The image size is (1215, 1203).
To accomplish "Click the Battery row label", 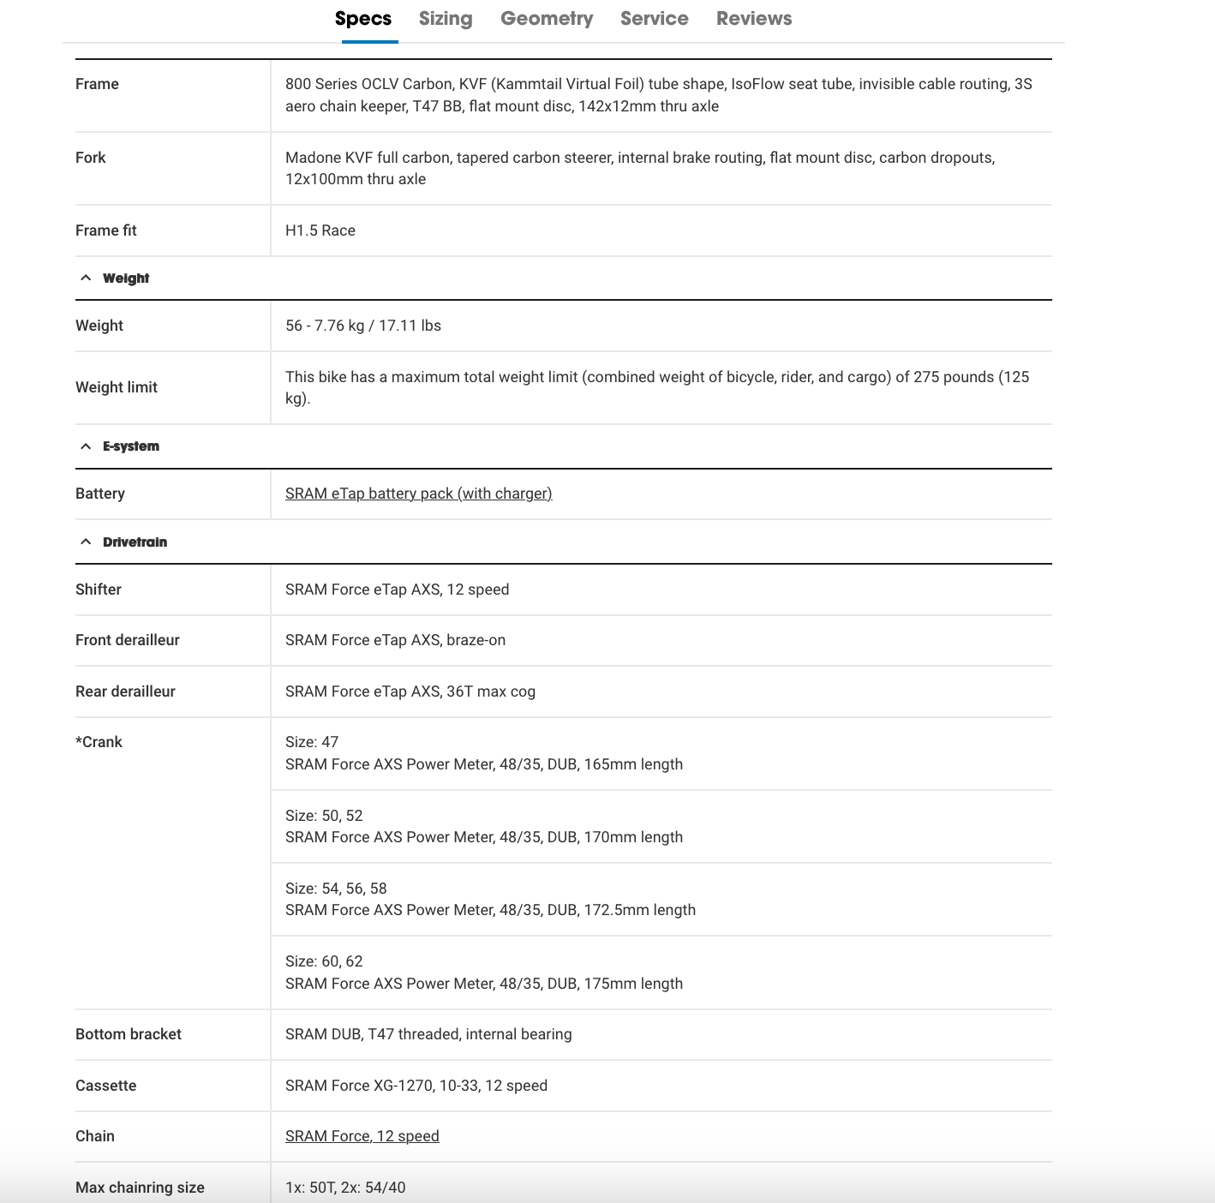I will point(100,494).
